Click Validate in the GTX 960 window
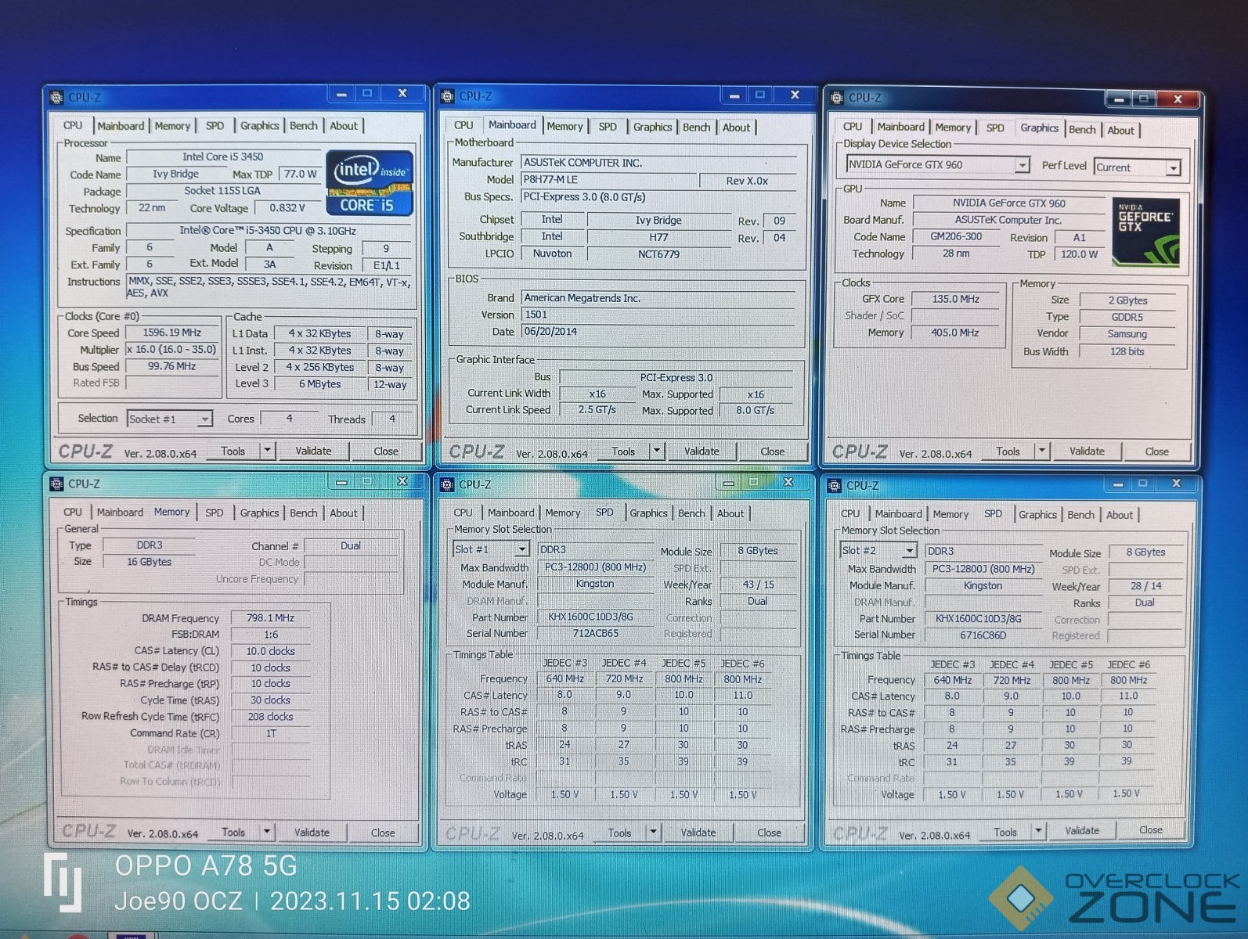Viewport: 1248px width, 939px height. tap(1087, 451)
